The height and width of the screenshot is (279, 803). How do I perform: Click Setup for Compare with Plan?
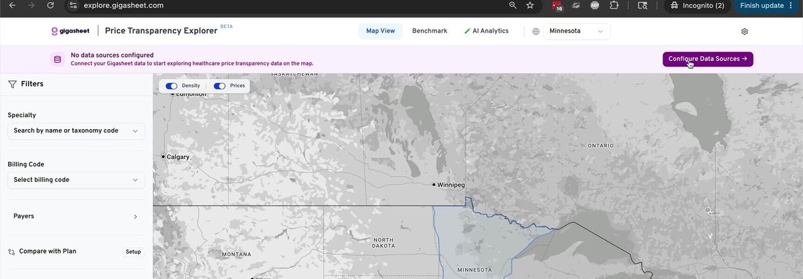[x=133, y=252]
